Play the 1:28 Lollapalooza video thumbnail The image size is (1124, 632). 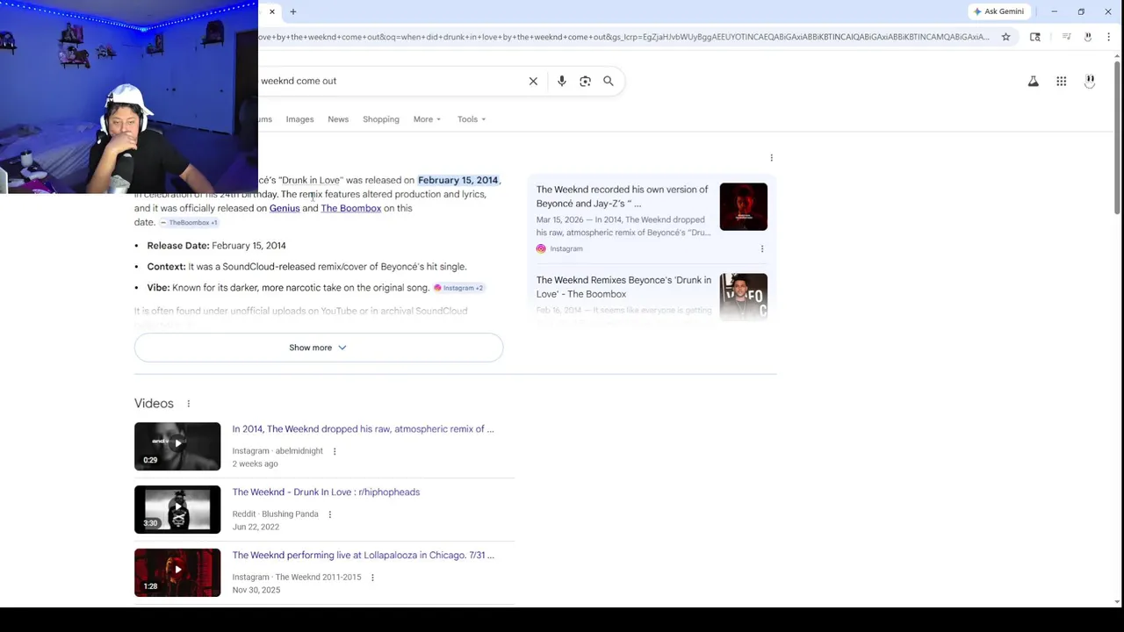(x=177, y=572)
